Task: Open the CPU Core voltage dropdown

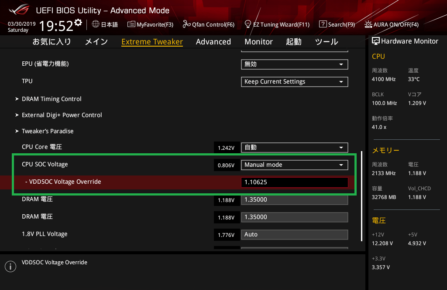Action: [x=294, y=148]
